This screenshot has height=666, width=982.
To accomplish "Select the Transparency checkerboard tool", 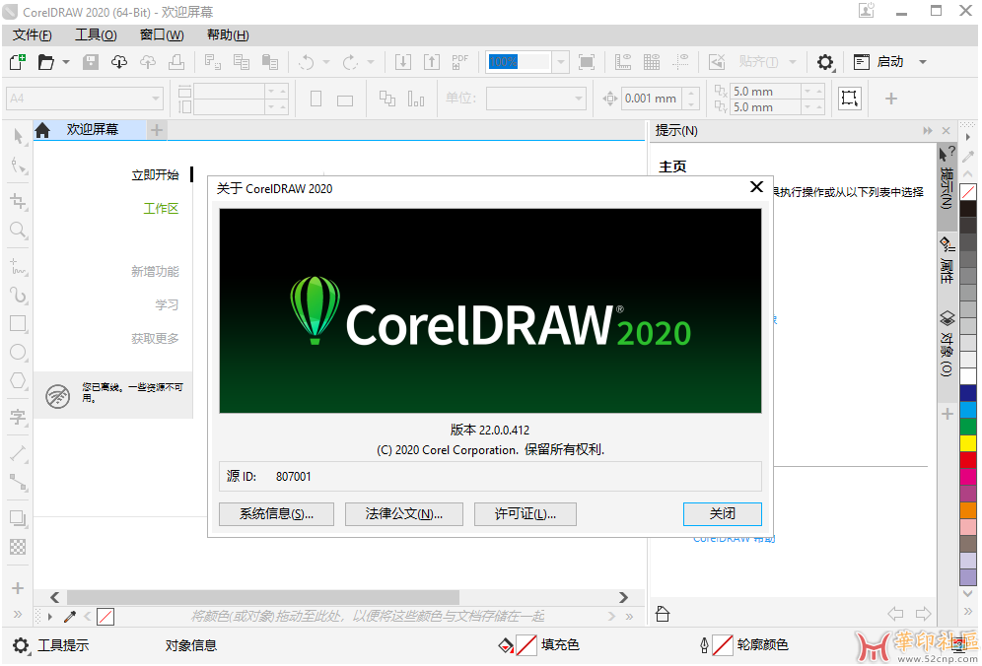I will pyautogui.click(x=18, y=547).
